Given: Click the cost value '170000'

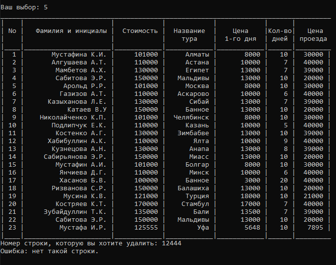Looking at the screenshot, I should [146, 204].
